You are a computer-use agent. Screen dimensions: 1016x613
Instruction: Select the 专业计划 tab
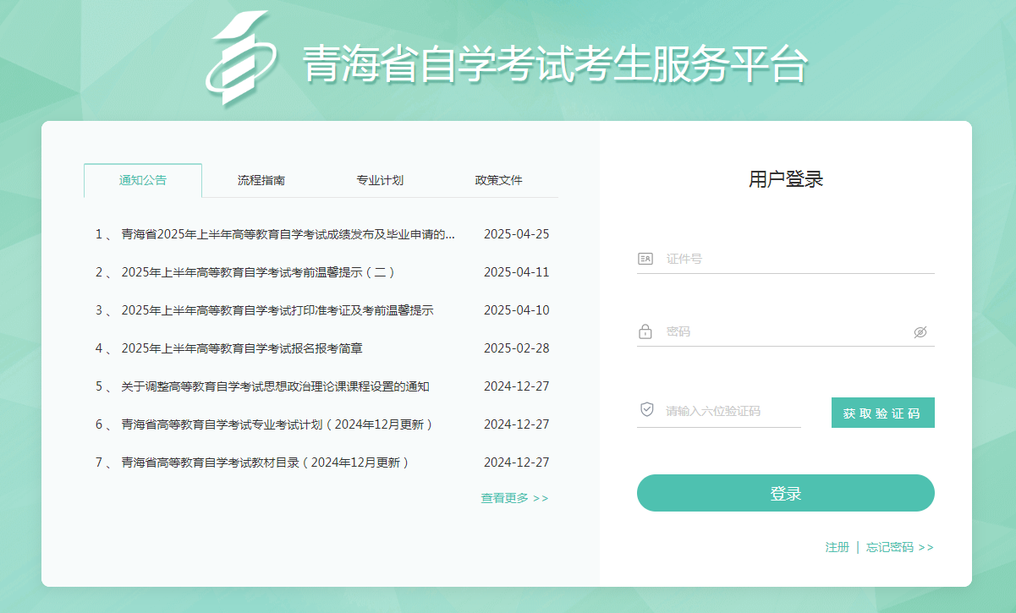click(x=380, y=180)
